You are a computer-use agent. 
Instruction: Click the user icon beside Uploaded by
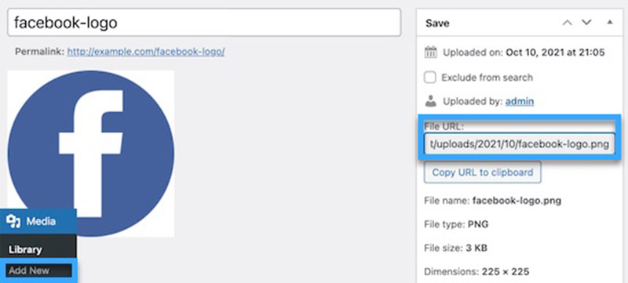(430, 101)
